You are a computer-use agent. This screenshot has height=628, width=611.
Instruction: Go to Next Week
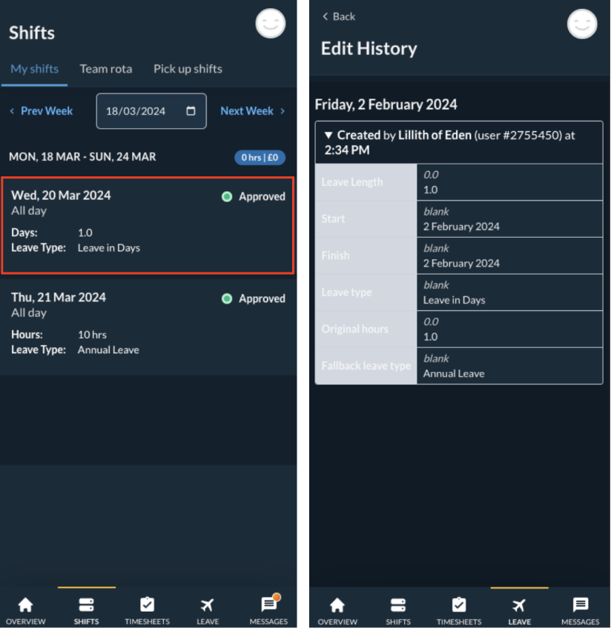click(253, 111)
